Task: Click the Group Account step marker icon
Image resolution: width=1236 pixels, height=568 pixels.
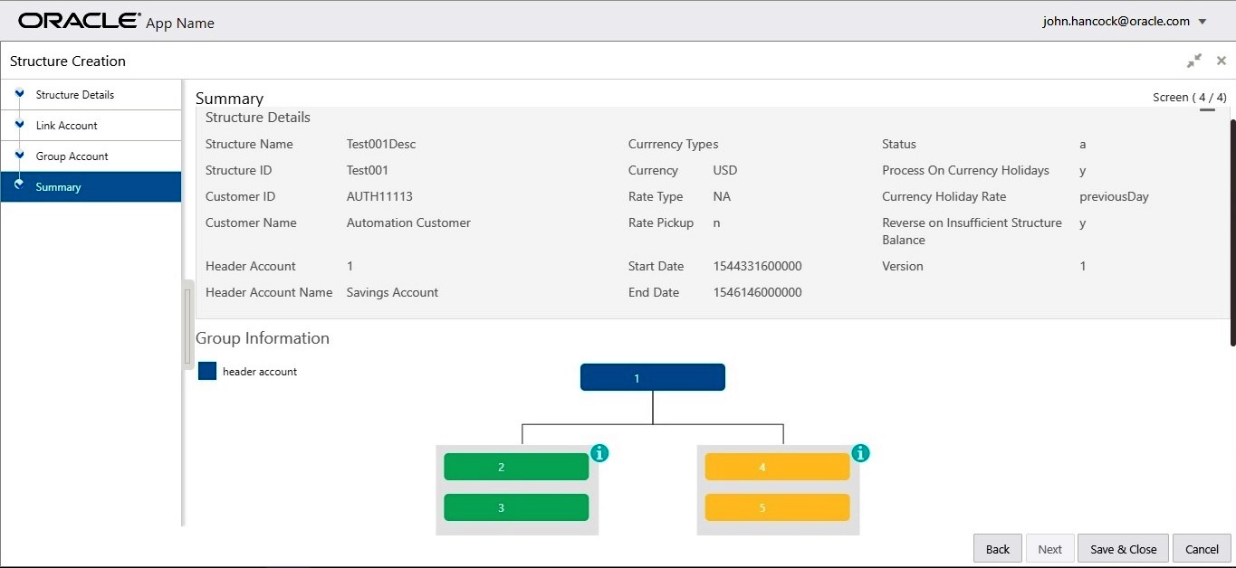Action: [19, 155]
